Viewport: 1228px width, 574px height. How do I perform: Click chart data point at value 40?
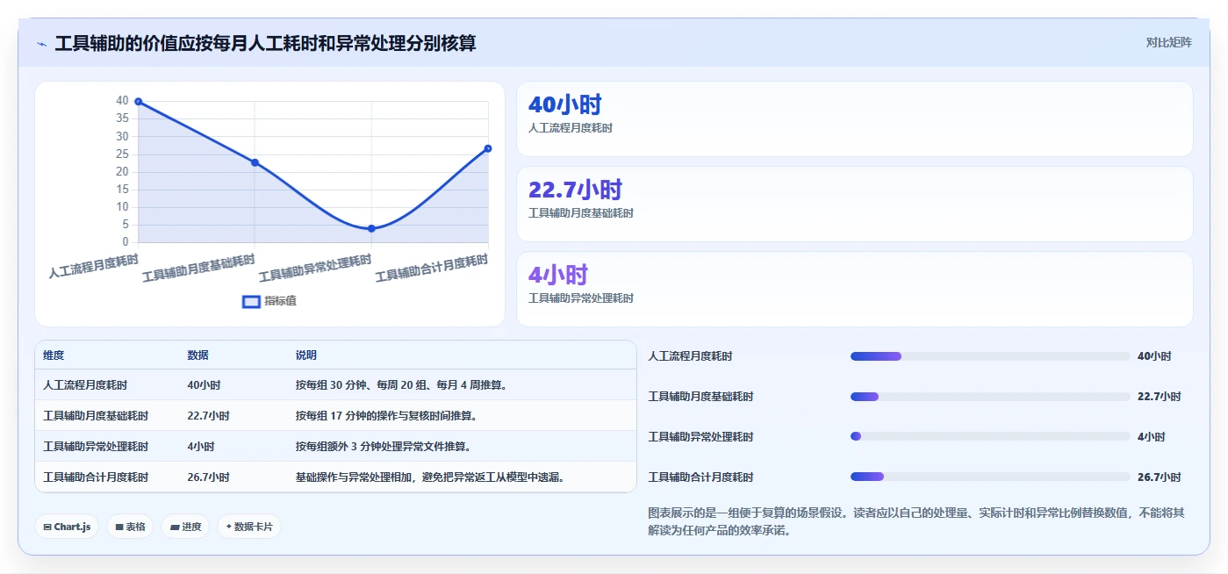[x=139, y=102]
